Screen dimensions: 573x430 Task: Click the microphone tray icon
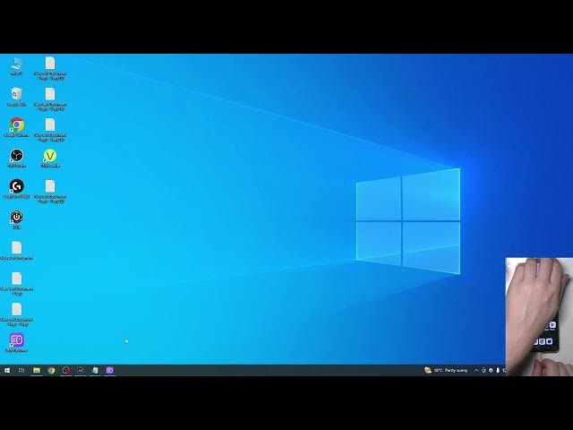pyautogui.click(x=498, y=370)
